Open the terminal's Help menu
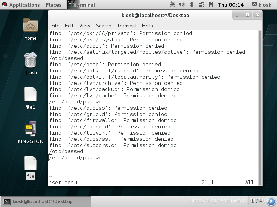 pos(148,26)
